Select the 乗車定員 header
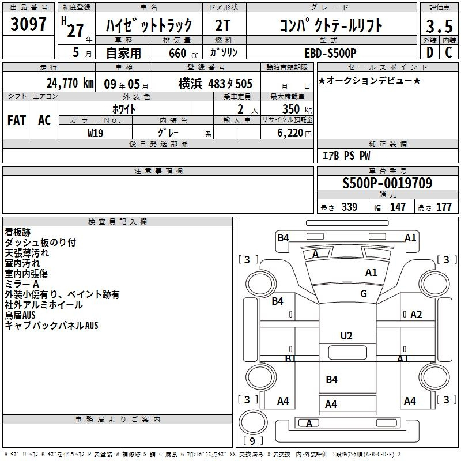 [237, 96]
